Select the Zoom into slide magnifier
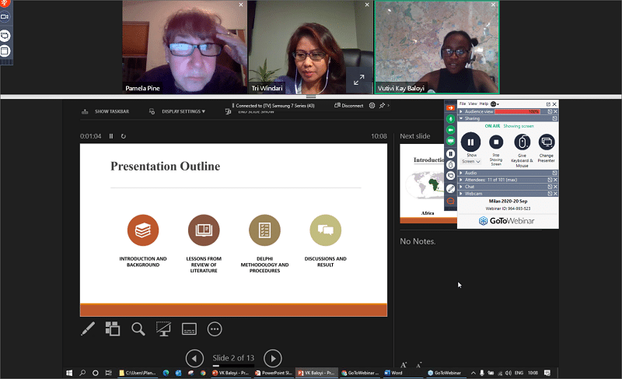 point(138,328)
